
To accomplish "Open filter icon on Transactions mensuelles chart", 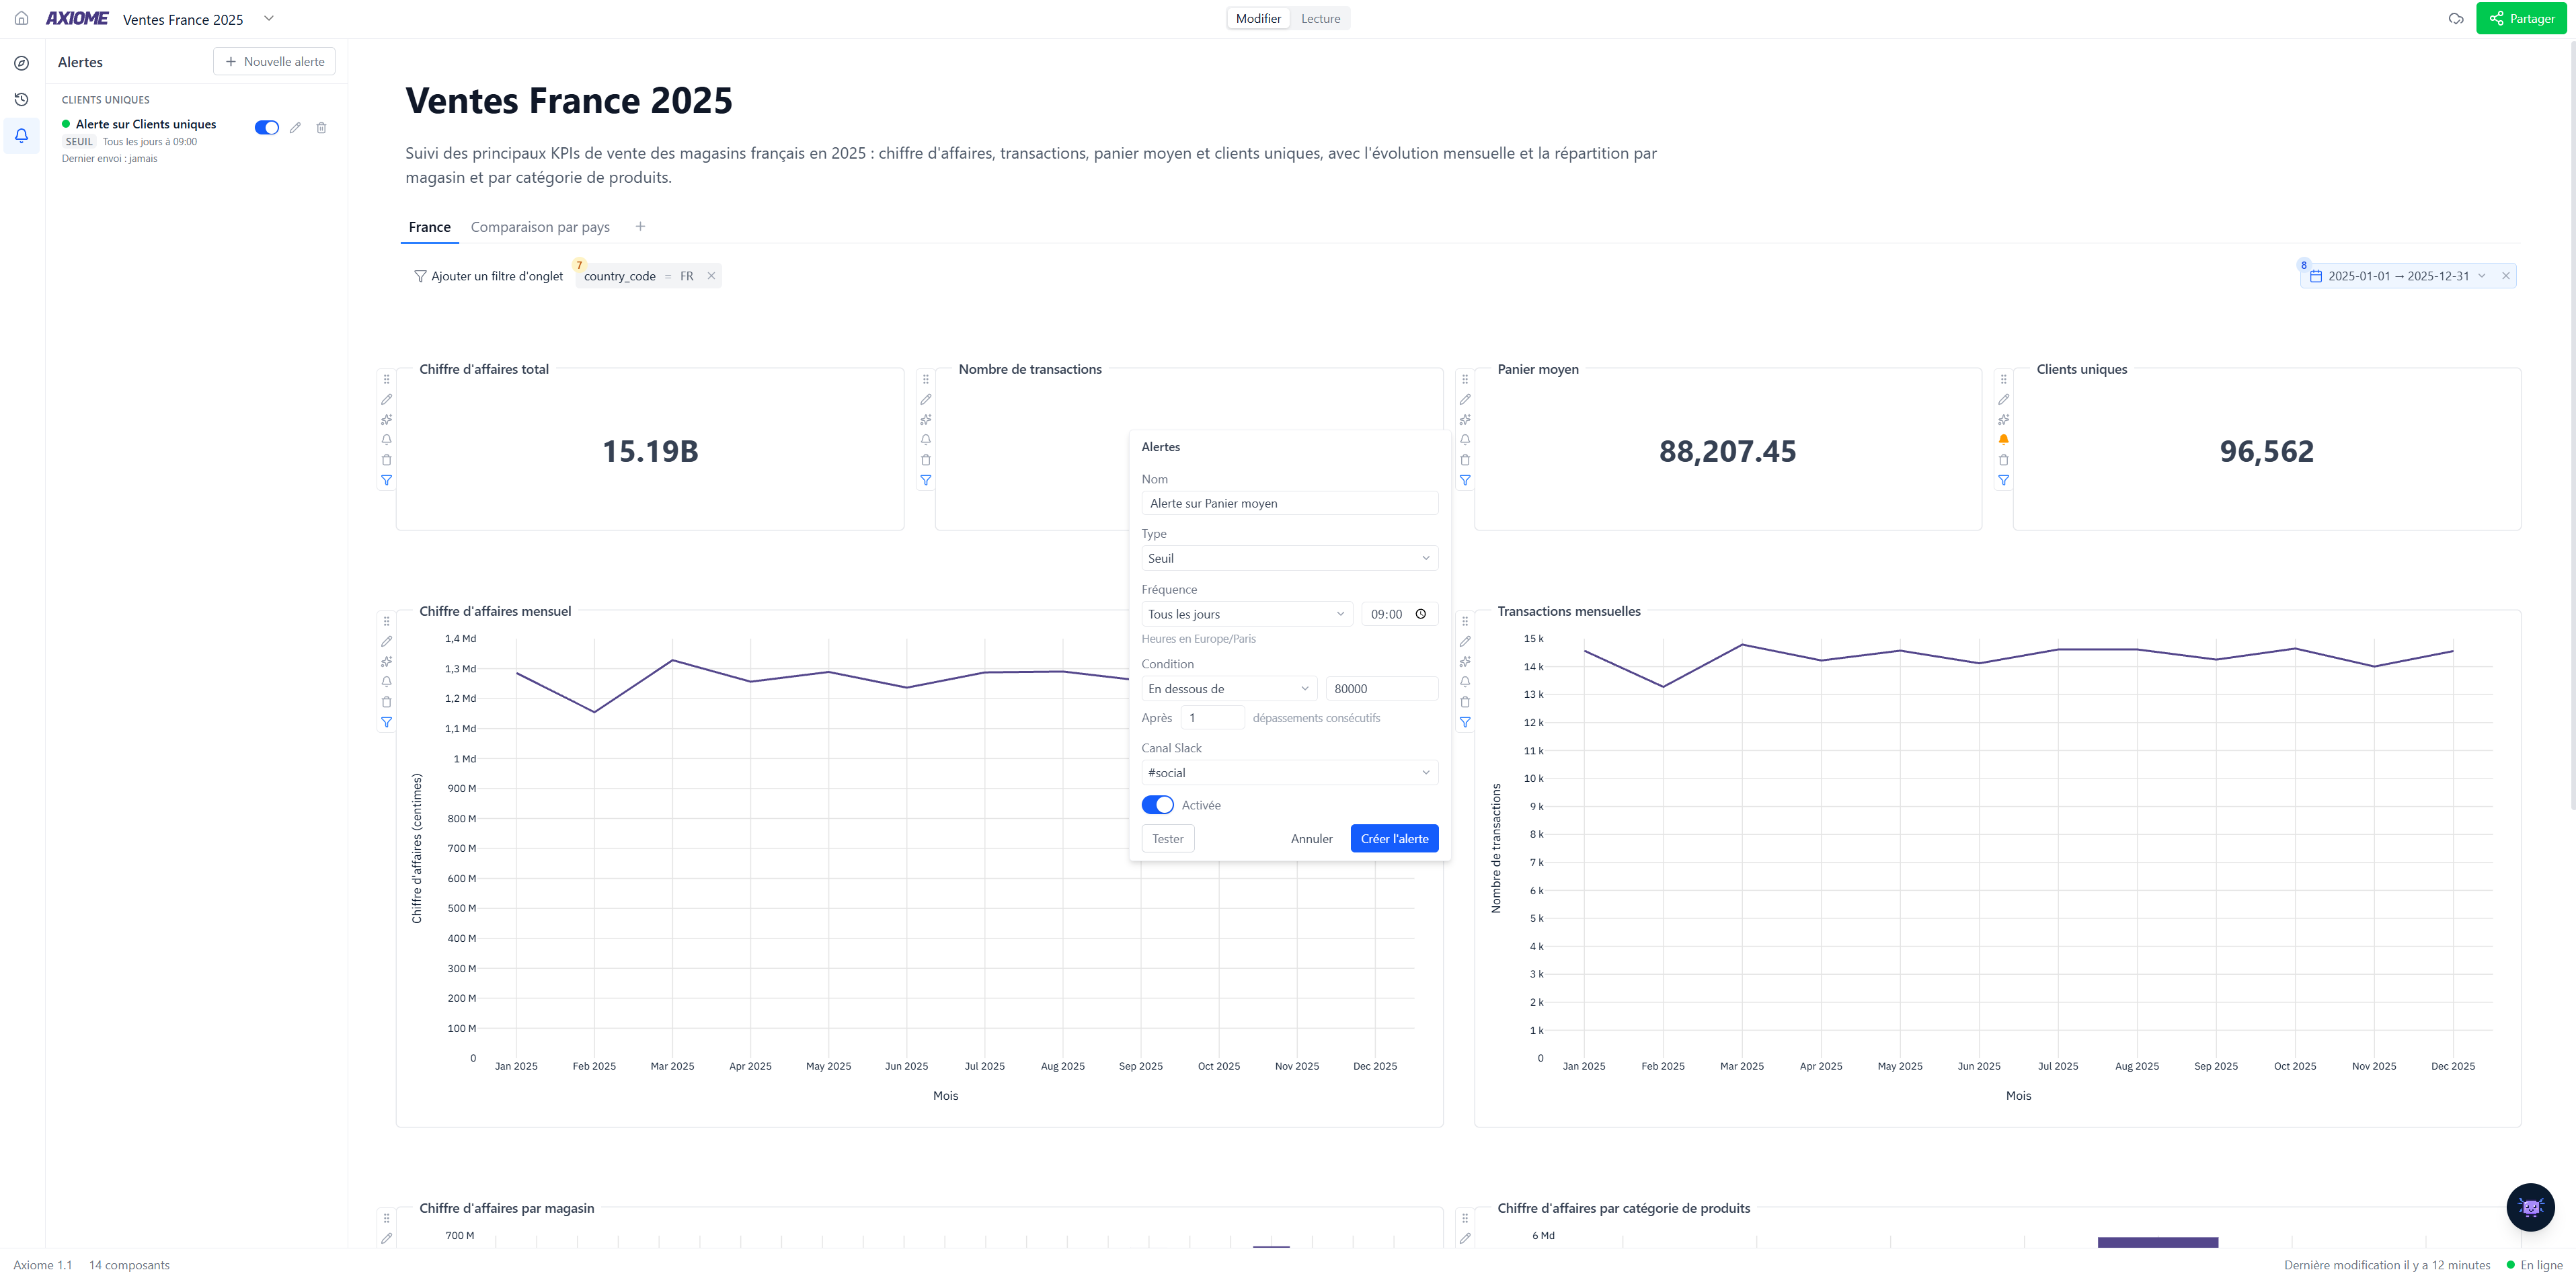I will pos(1464,722).
